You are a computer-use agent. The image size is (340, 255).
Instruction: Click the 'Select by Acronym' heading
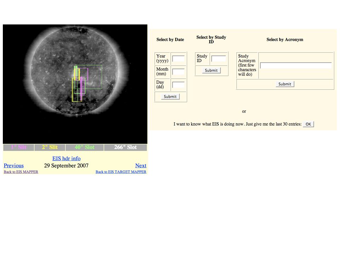(285, 39)
